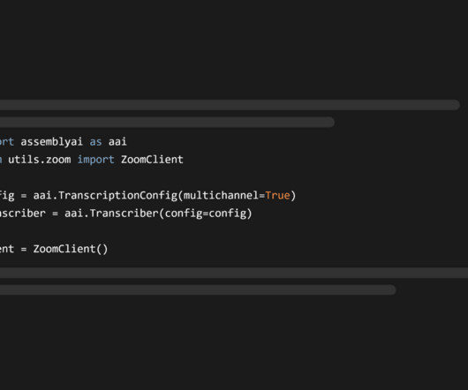Click the word assemblyai in import line
Viewport: 468px width, 390px height.
51,142
